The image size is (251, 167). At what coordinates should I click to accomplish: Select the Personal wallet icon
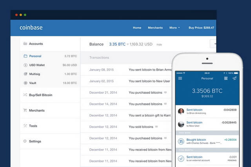pyautogui.click(x=25, y=56)
